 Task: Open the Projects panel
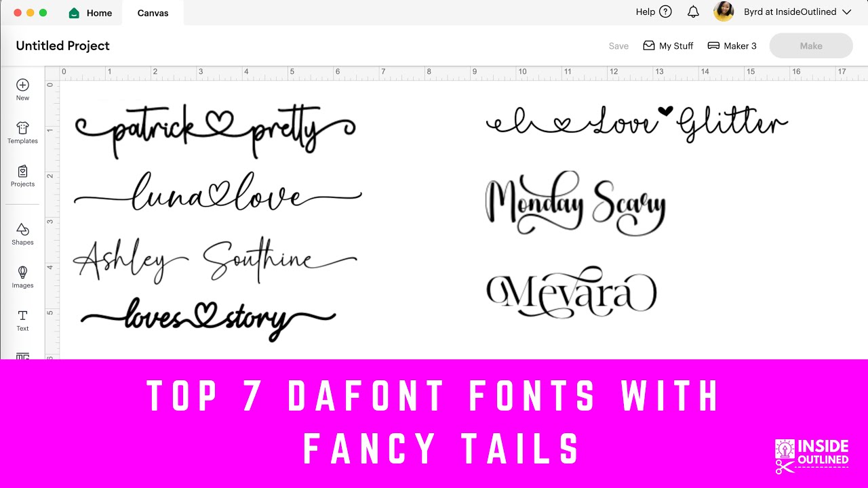22,176
